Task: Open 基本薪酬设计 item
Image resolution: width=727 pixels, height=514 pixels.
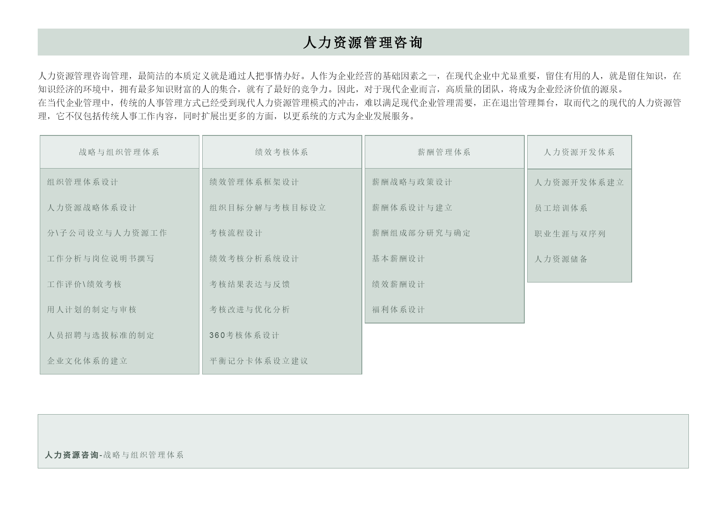Action: pos(398,259)
